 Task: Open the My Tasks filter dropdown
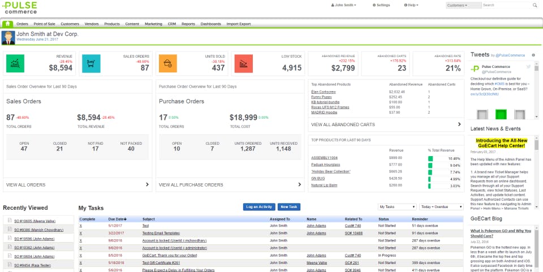click(395, 207)
